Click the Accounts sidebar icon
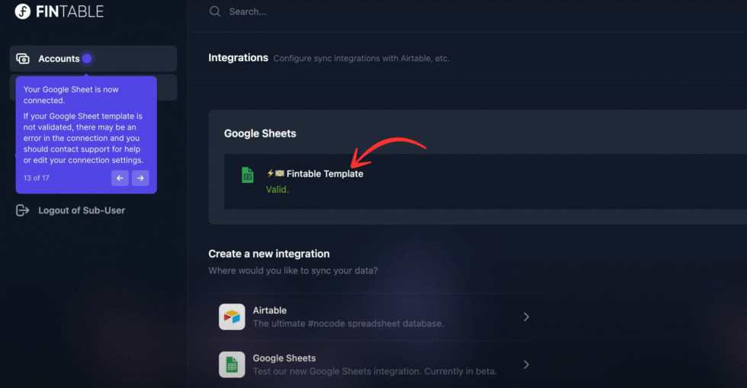The image size is (747, 388). click(23, 59)
